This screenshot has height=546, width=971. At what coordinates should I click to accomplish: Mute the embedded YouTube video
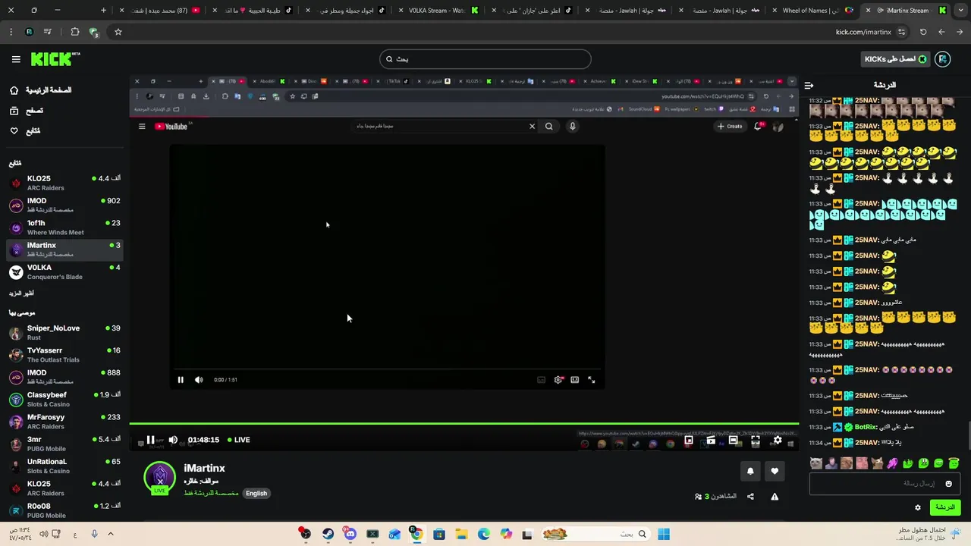199,380
